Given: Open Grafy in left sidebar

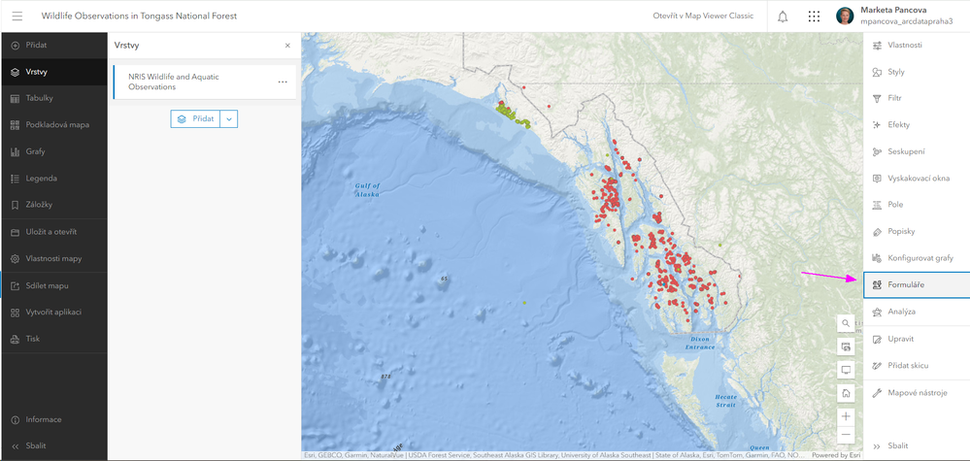Looking at the screenshot, I should pos(53,151).
